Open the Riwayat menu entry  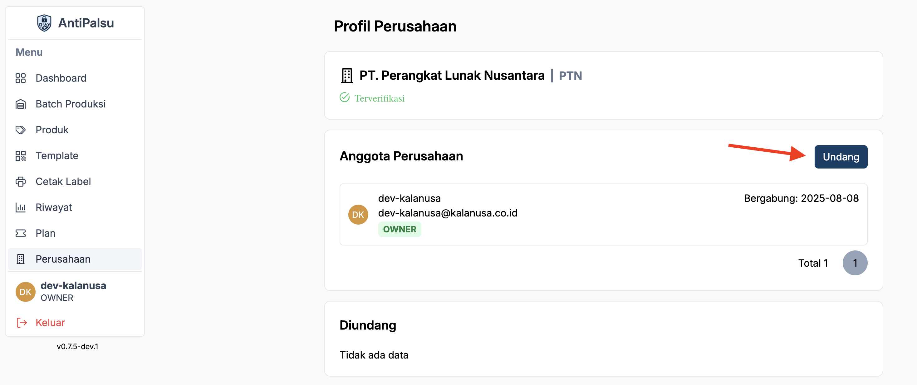[x=54, y=207]
